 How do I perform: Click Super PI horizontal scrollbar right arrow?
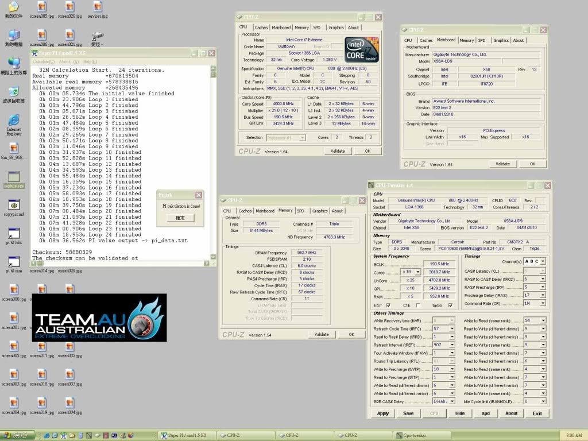[x=206, y=263]
